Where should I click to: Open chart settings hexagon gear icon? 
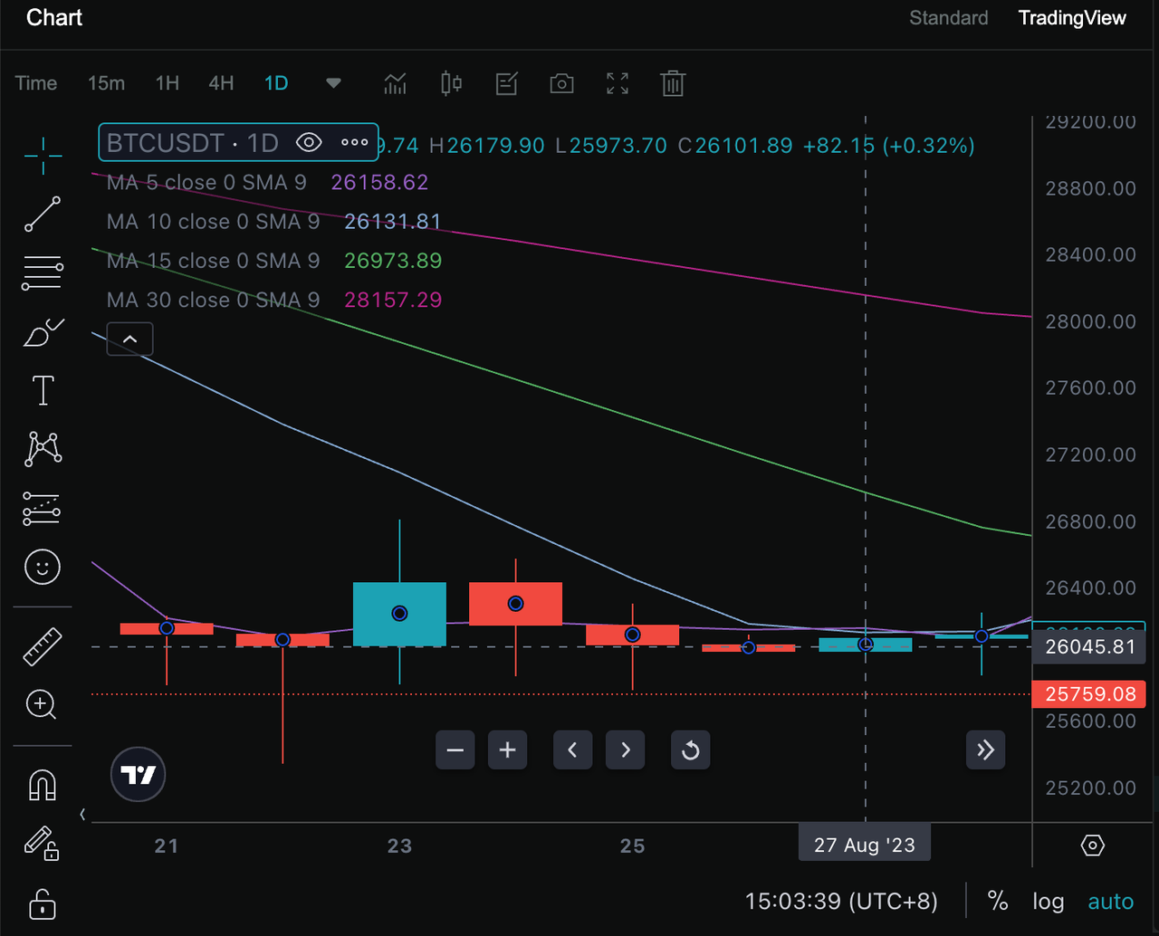(1093, 845)
